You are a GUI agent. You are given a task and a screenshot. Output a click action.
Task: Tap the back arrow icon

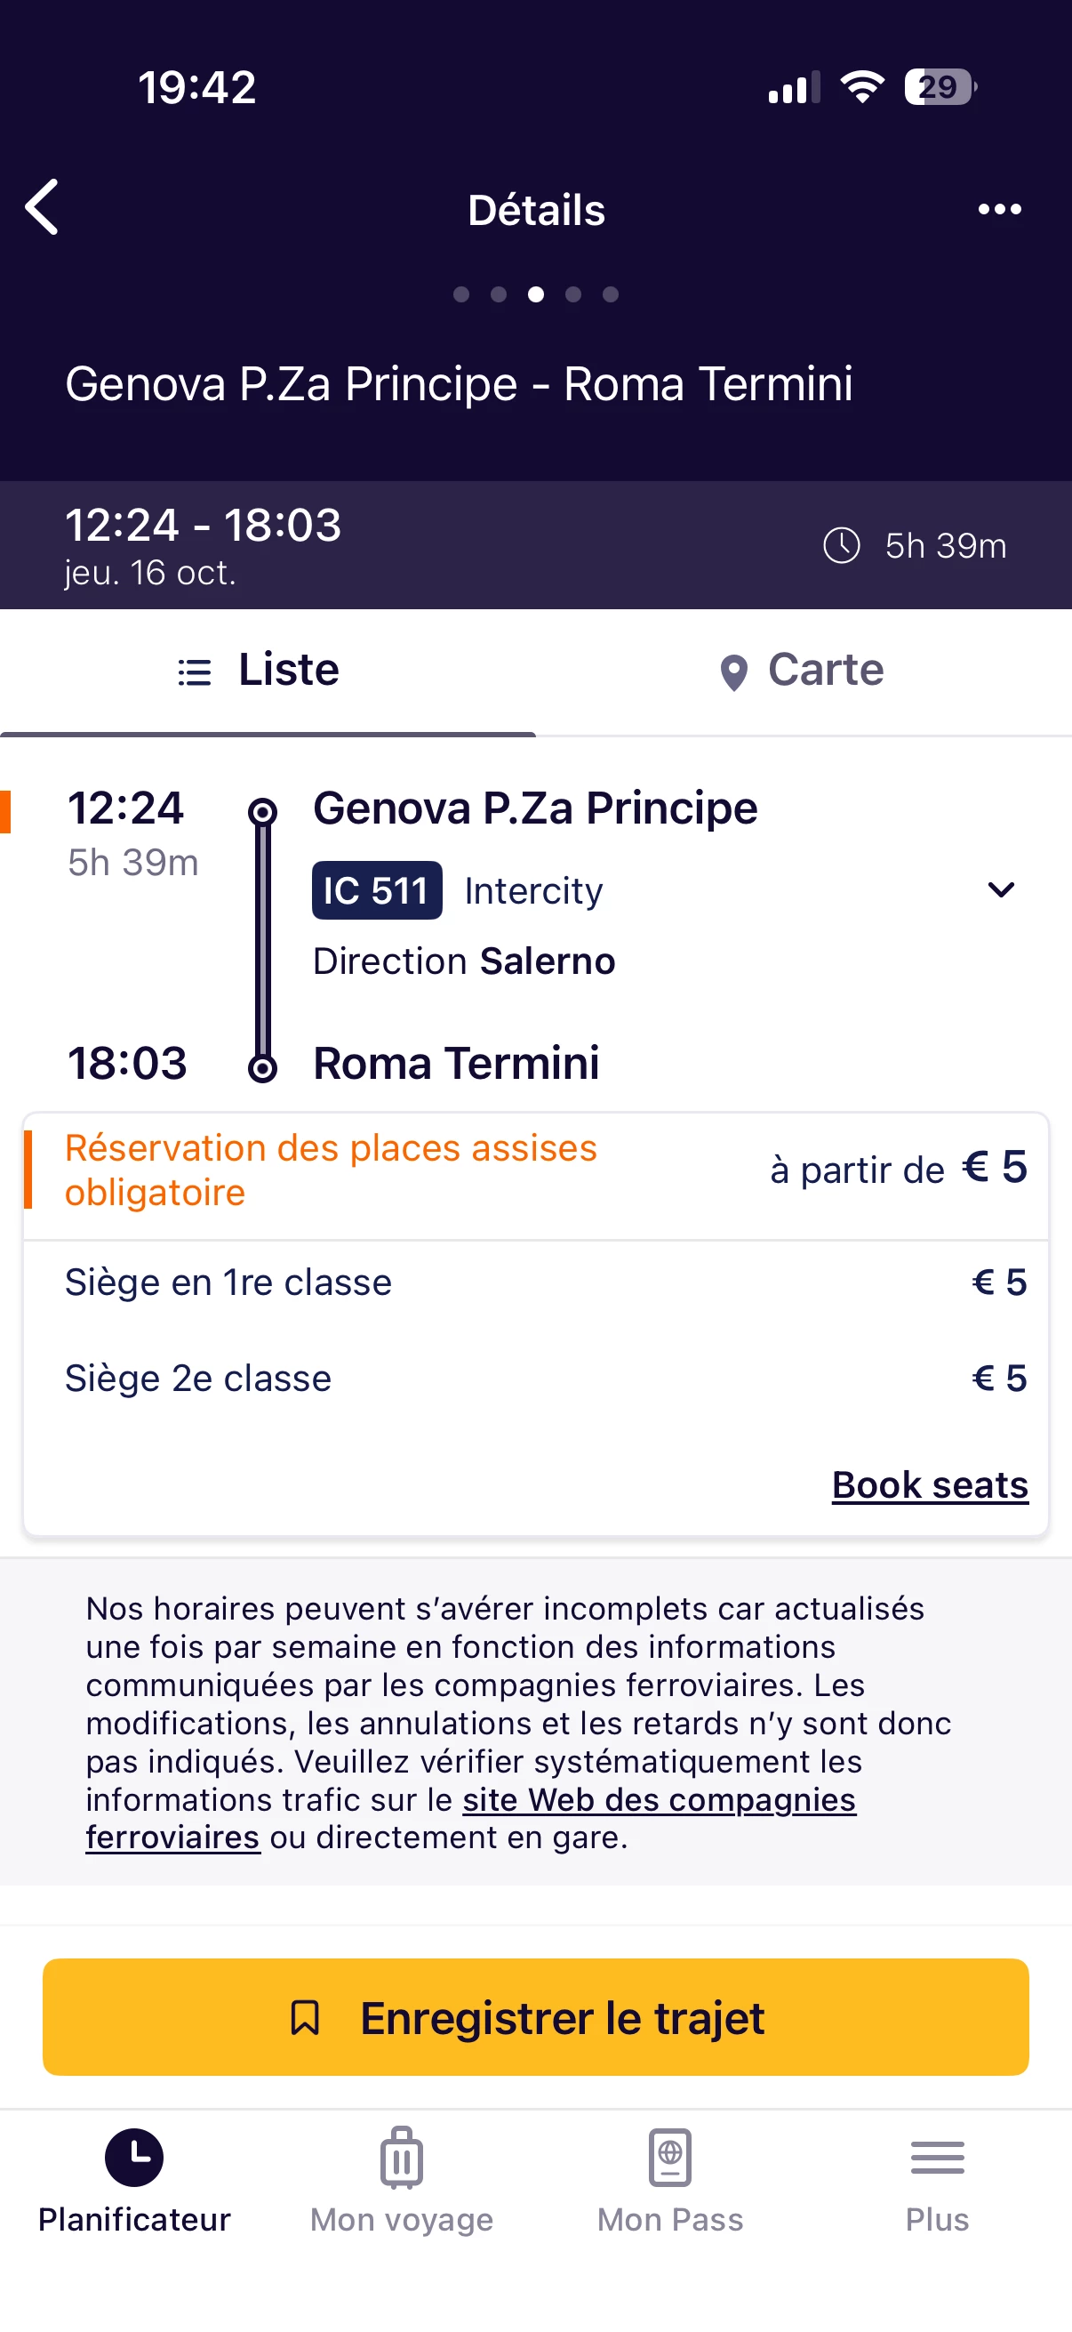click(43, 207)
